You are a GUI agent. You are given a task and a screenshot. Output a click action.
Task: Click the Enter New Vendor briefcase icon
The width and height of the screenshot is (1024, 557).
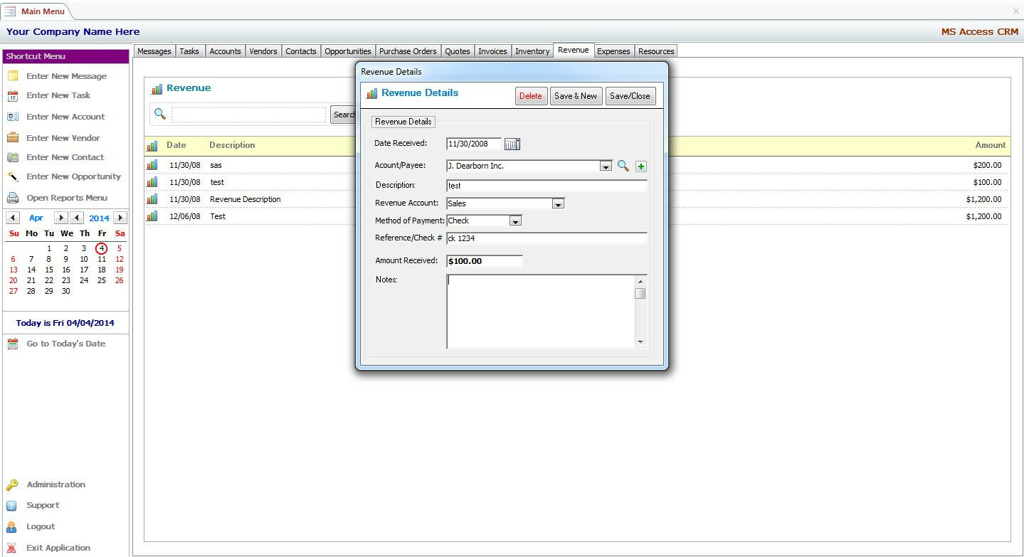point(13,138)
